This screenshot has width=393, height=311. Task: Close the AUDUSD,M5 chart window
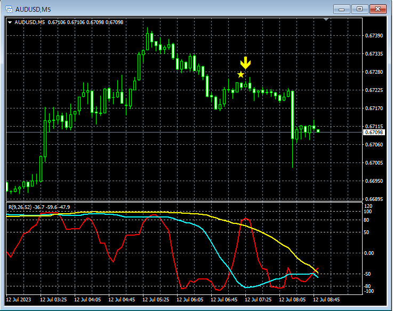point(378,9)
